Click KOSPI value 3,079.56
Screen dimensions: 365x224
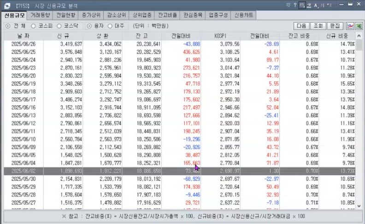pos(230,44)
